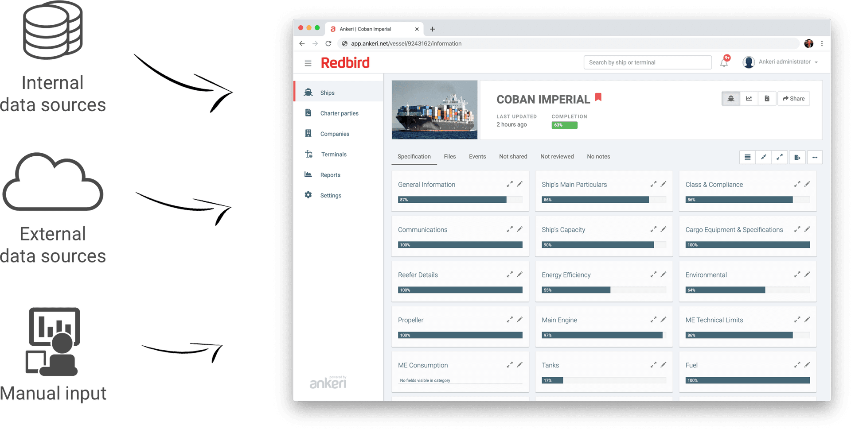Image resolution: width=851 pixels, height=429 pixels.
Task: Expand the Ship's Capacity card
Action: tap(653, 229)
